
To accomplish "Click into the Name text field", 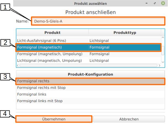I will pyautogui.click(x=98, y=21).
